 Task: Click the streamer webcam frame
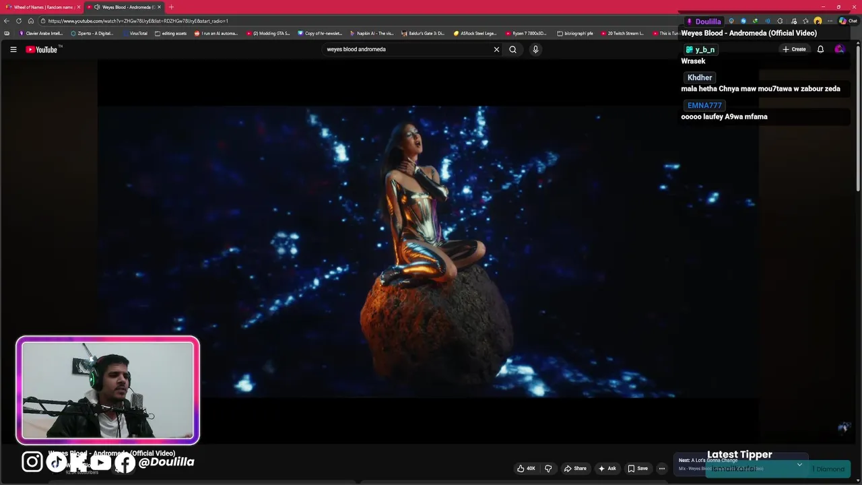coord(108,390)
